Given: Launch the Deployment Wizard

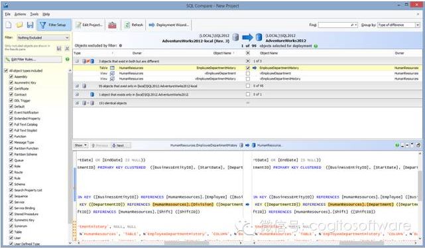Looking at the screenshot, I should coord(169,25).
